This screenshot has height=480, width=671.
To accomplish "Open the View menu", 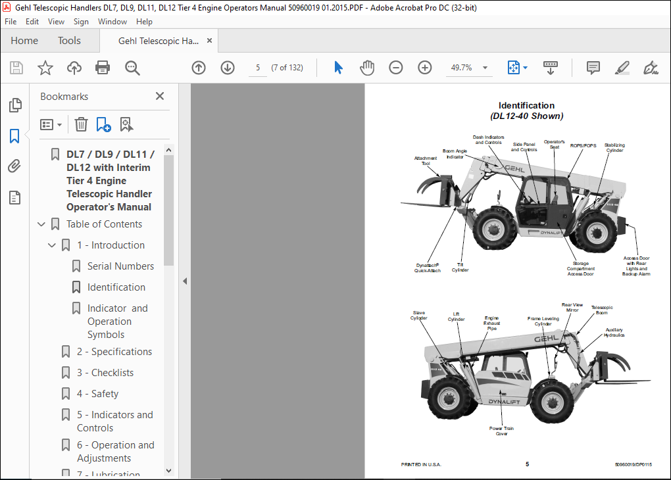I will [56, 22].
